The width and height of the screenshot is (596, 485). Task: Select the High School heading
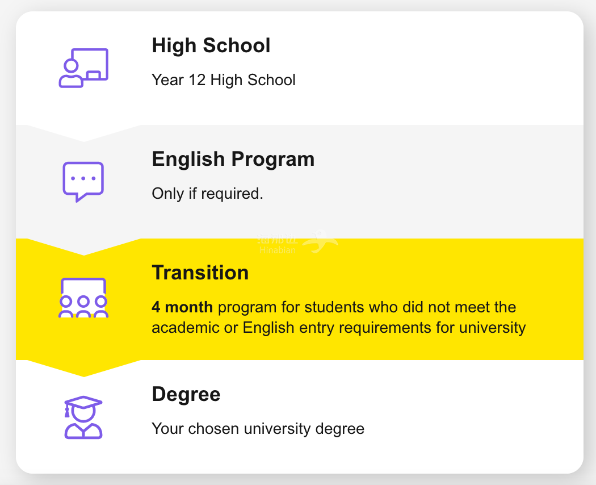(211, 45)
